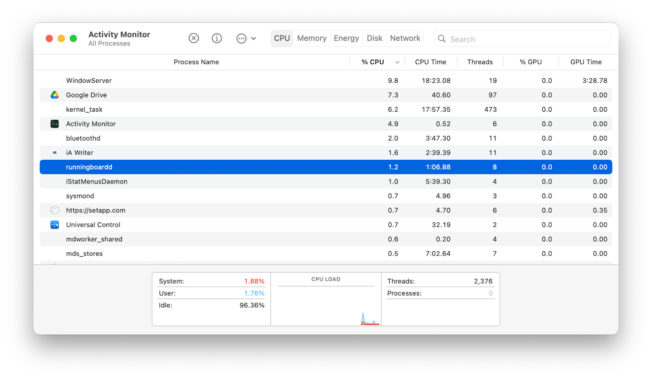Click the Process Name column header
Screen dimensions: 652x379
click(x=196, y=62)
